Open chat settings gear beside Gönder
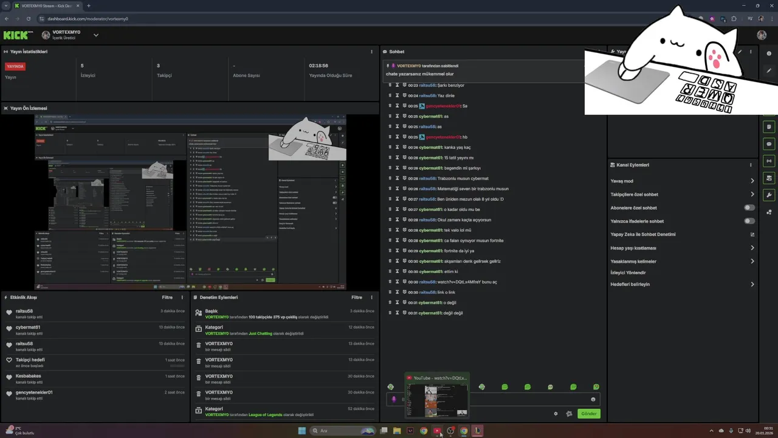 [556, 414]
